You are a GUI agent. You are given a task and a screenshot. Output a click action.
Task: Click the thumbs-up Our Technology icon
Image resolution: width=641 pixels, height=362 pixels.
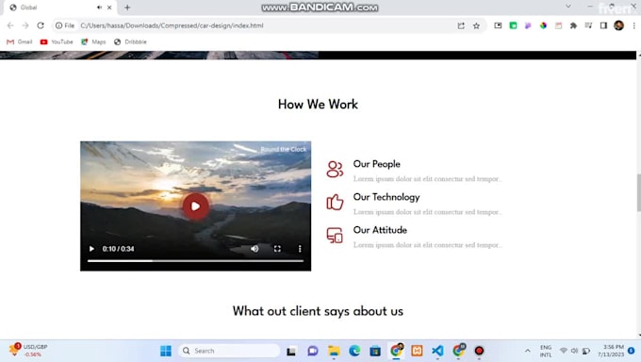tap(335, 202)
